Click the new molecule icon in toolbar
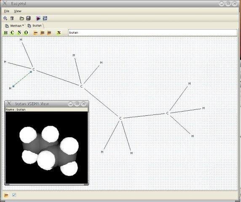 5,19
